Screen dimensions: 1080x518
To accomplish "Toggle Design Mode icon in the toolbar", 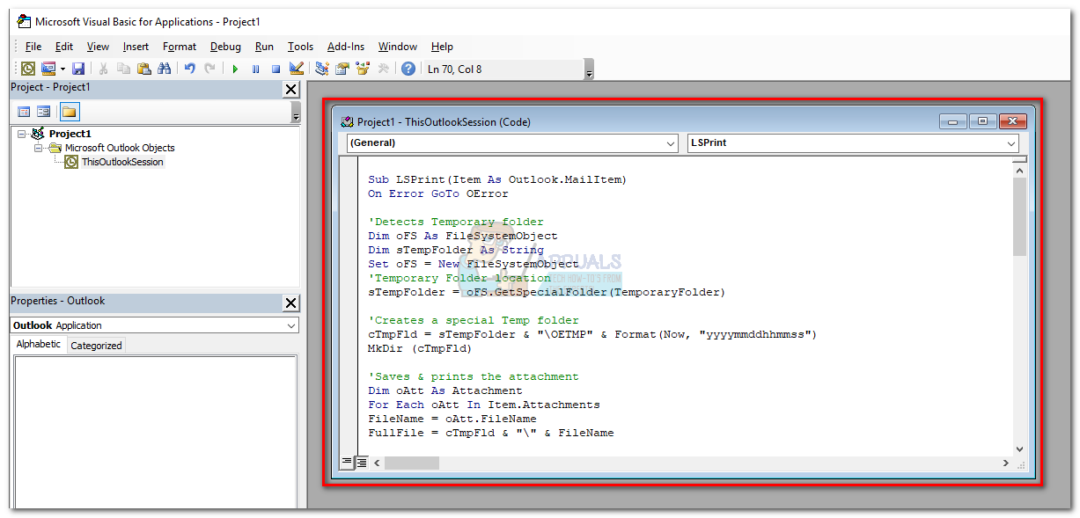I will pyautogui.click(x=296, y=69).
